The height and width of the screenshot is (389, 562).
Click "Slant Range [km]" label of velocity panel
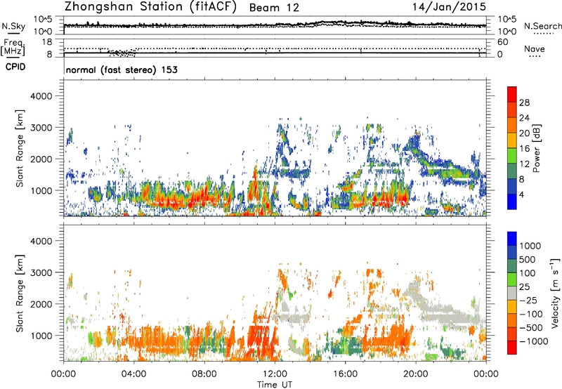[x=20, y=294]
